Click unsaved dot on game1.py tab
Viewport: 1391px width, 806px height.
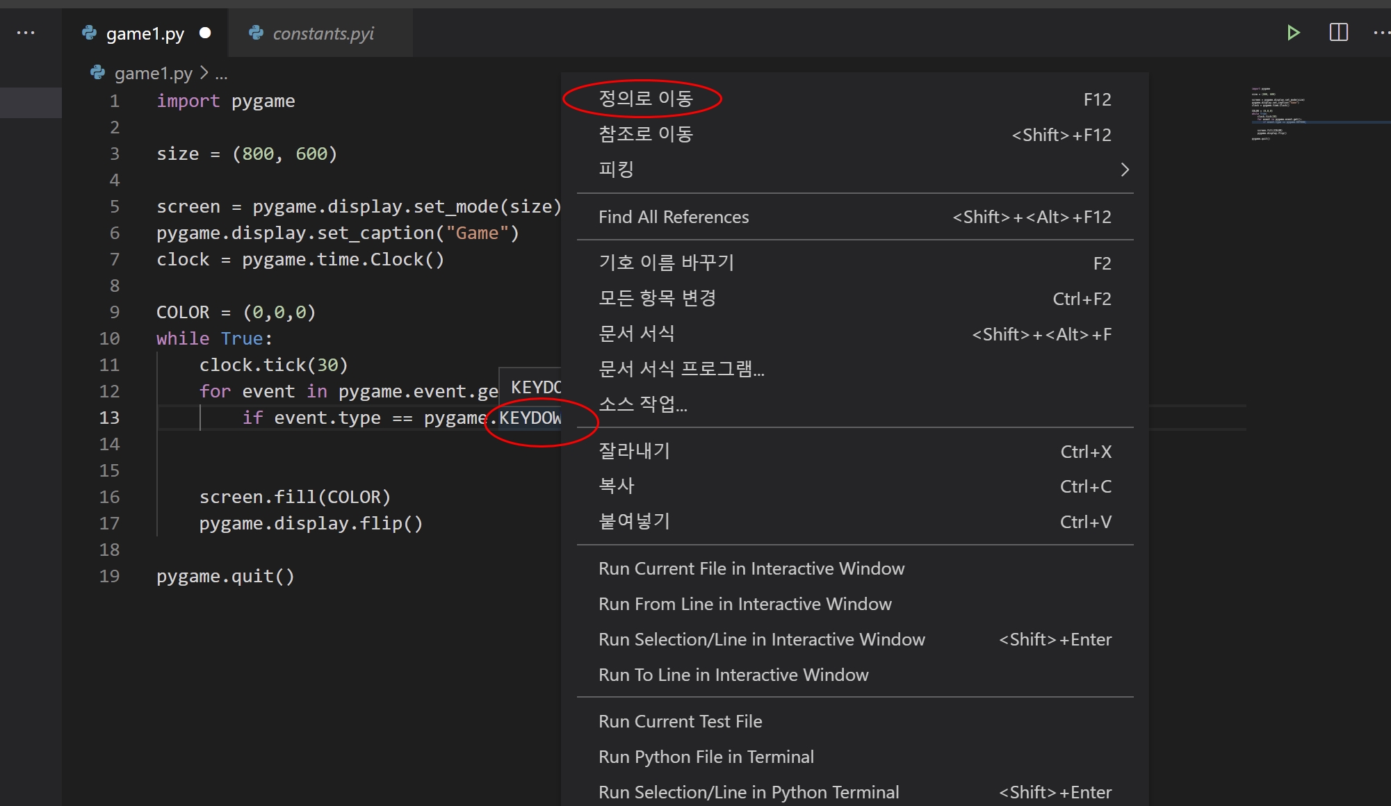(205, 33)
